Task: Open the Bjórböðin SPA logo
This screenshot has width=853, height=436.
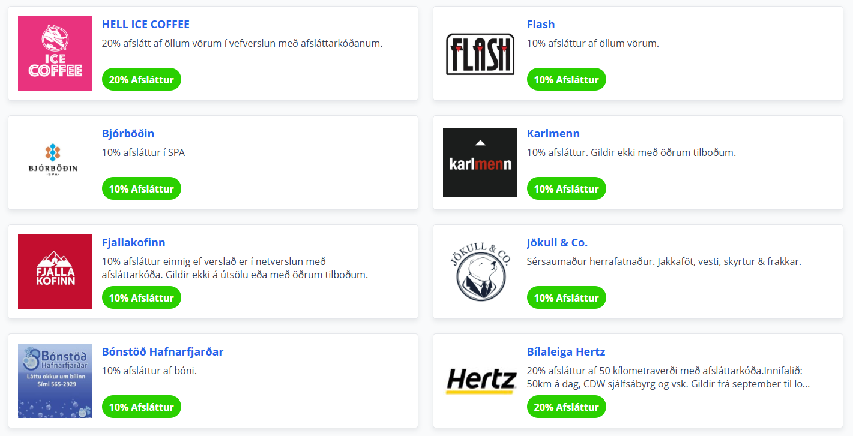Action: (x=55, y=163)
